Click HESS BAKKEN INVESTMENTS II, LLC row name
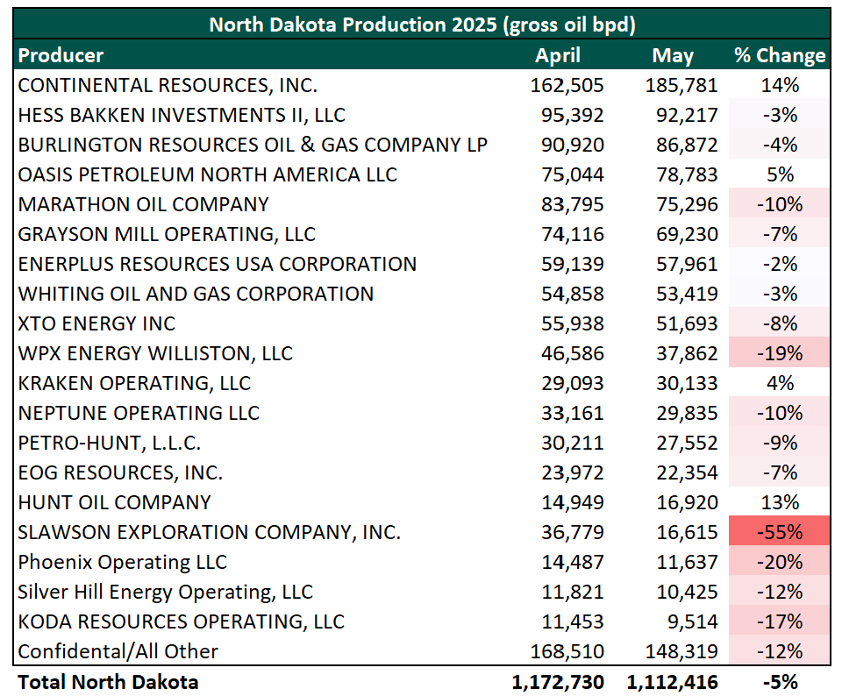This screenshot has height=696, width=842. click(182, 116)
